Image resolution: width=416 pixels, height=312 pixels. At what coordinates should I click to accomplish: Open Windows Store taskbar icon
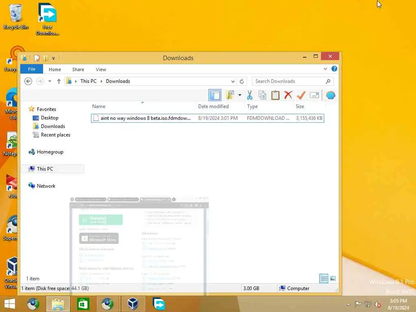click(83, 304)
